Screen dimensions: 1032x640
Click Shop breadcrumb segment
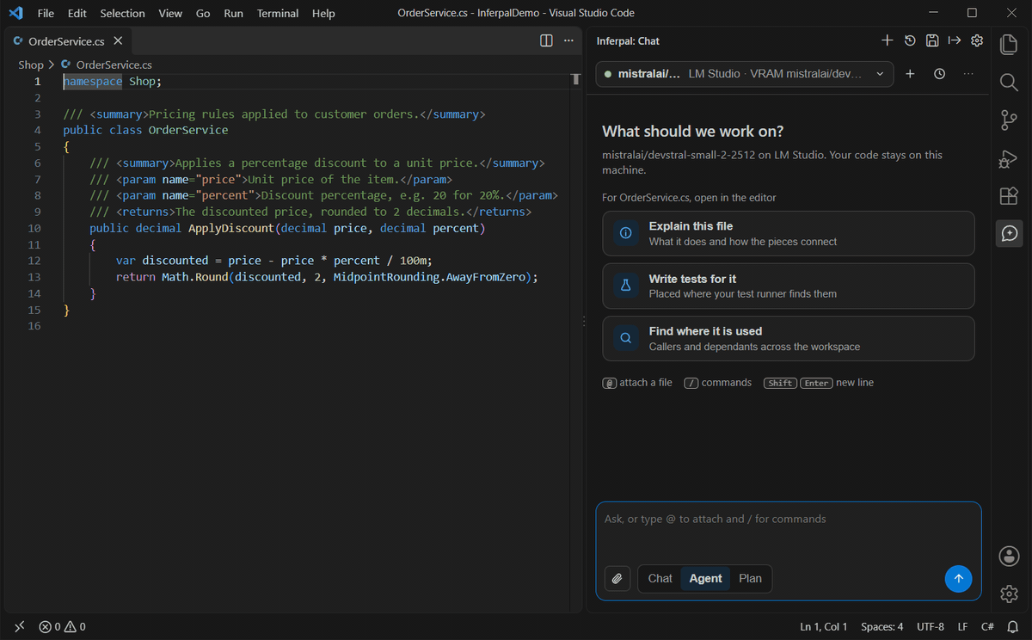tap(31, 65)
